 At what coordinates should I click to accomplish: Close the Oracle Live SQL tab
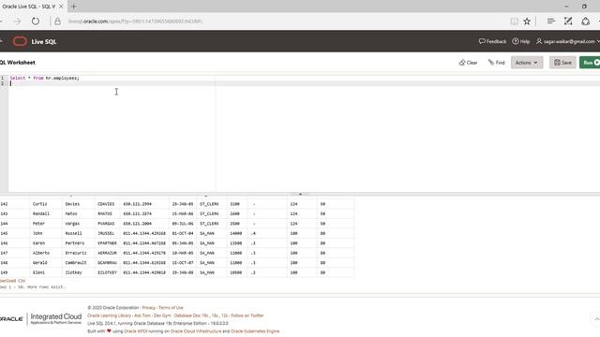coord(61,7)
